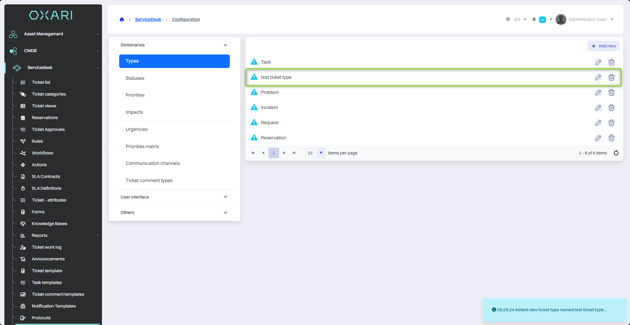Follow the ServiceDesk breadcrumb link
630x325 pixels.
click(148, 20)
